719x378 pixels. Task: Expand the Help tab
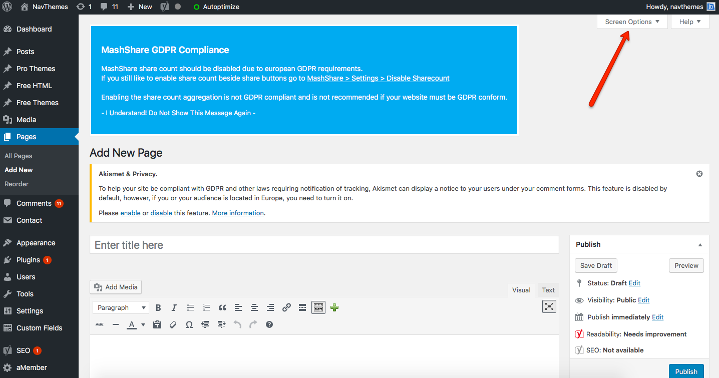point(690,22)
